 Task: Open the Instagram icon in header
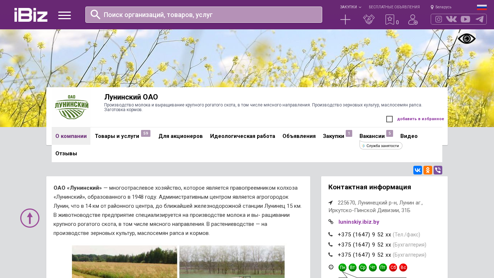[439, 19]
